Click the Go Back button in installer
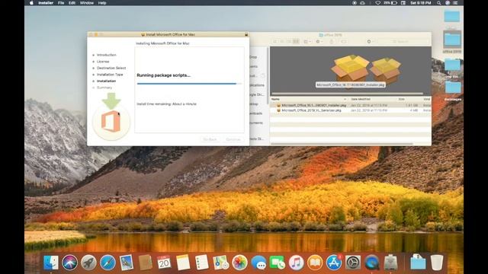 pos(210,139)
